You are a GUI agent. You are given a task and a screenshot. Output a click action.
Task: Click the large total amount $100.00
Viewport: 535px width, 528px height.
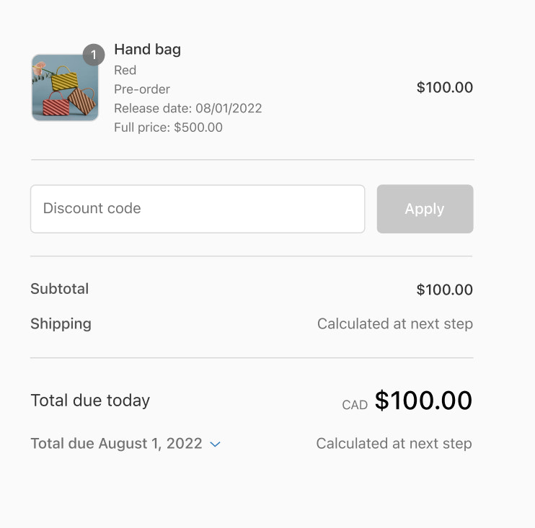[x=423, y=401]
